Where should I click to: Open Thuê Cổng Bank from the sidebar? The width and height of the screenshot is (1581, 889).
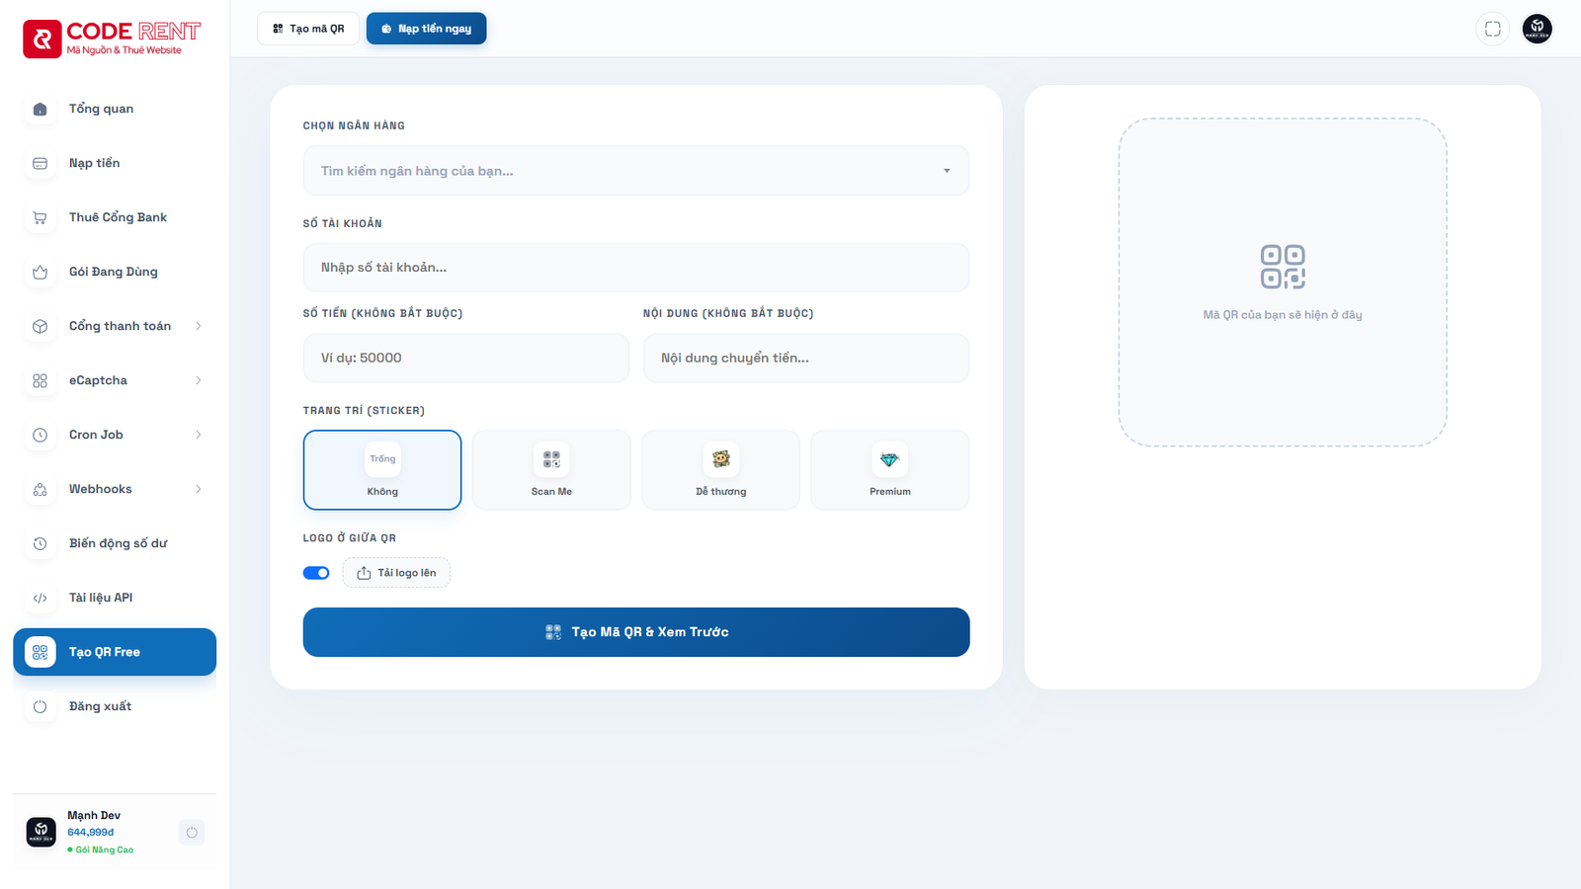[117, 217]
